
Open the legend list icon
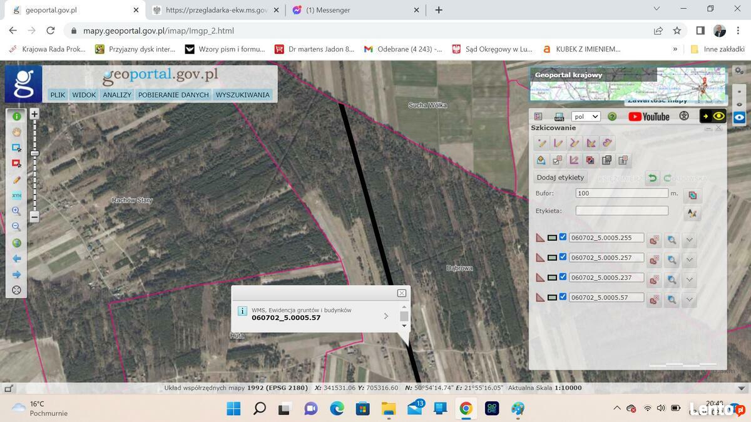click(x=538, y=116)
